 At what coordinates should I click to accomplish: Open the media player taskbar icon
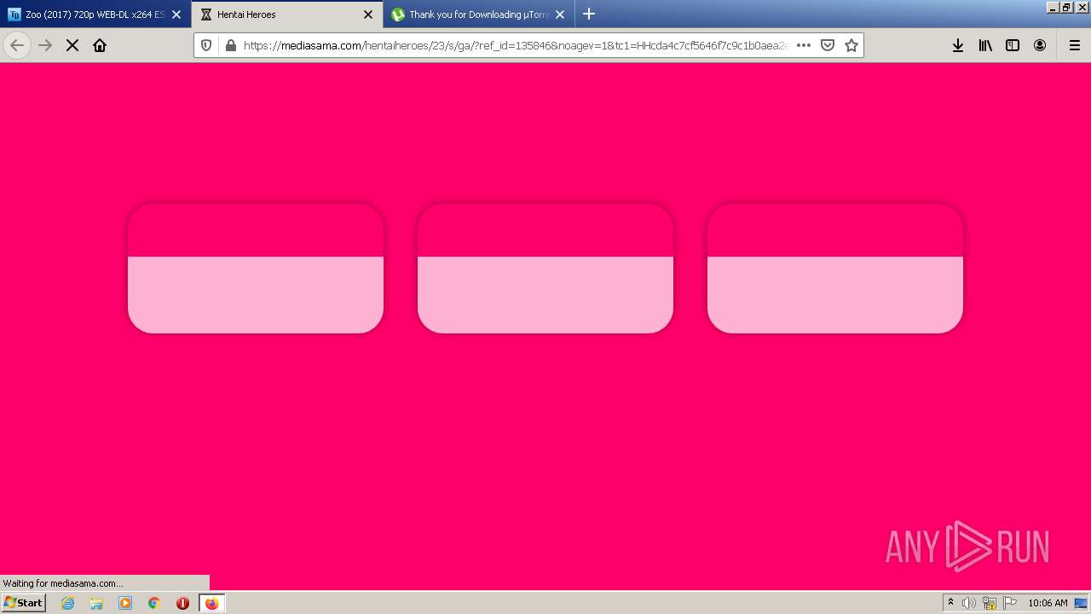point(125,603)
